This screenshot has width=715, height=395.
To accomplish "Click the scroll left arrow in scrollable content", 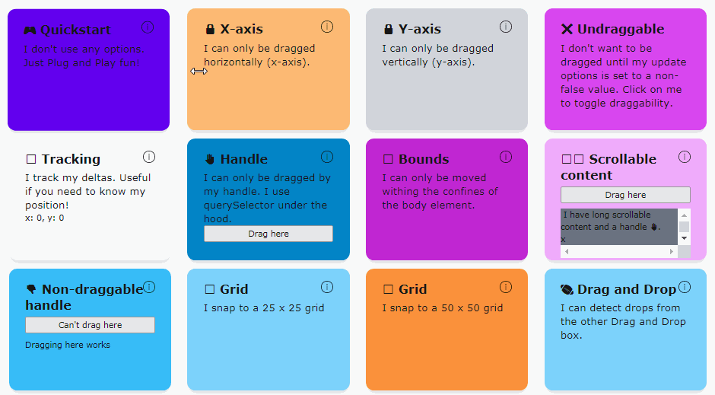I will [567, 251].
